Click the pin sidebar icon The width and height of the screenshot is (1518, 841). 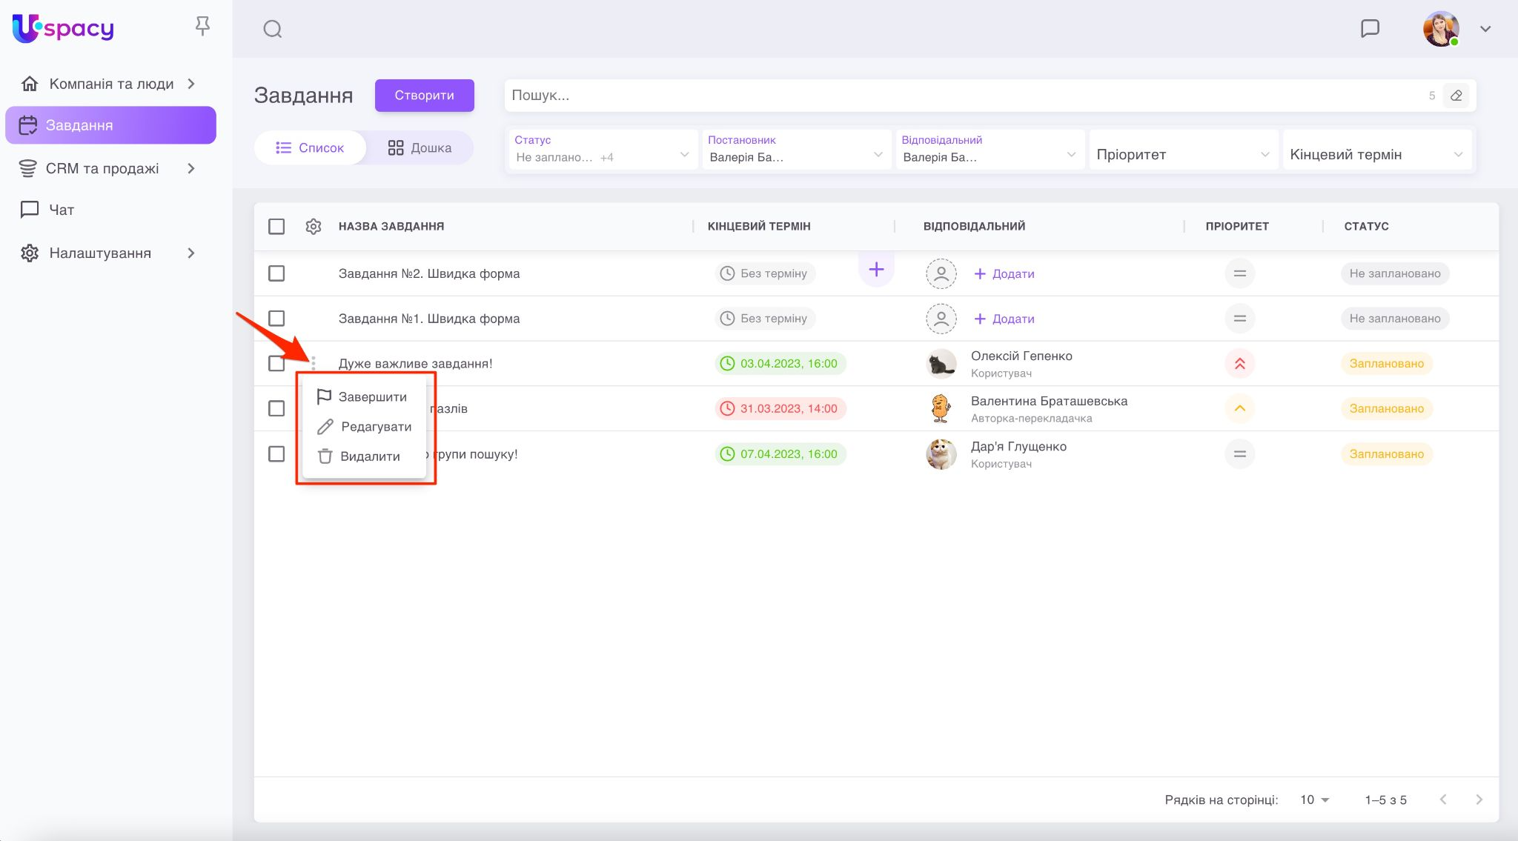pos(202,27)
